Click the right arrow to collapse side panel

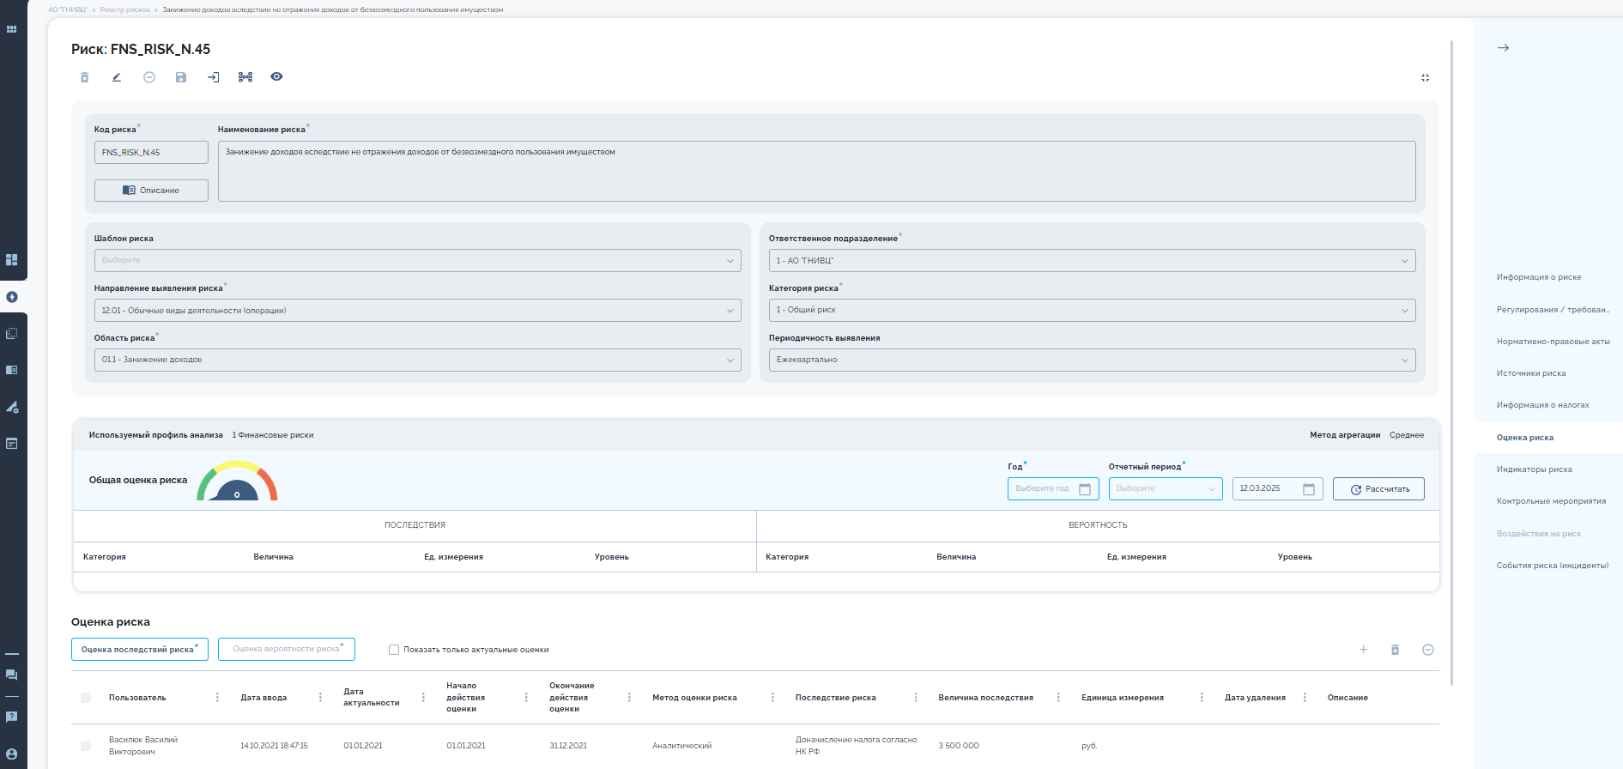coord(1503,48)
